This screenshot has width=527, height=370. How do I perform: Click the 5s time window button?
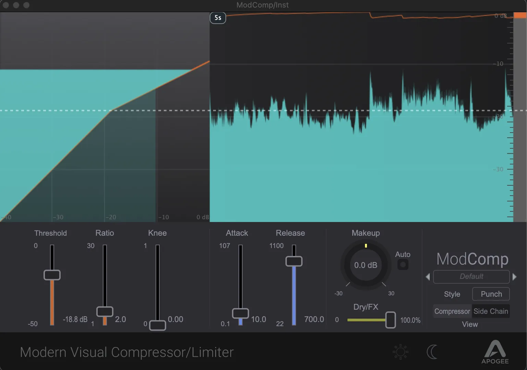(x=218, y=18)
